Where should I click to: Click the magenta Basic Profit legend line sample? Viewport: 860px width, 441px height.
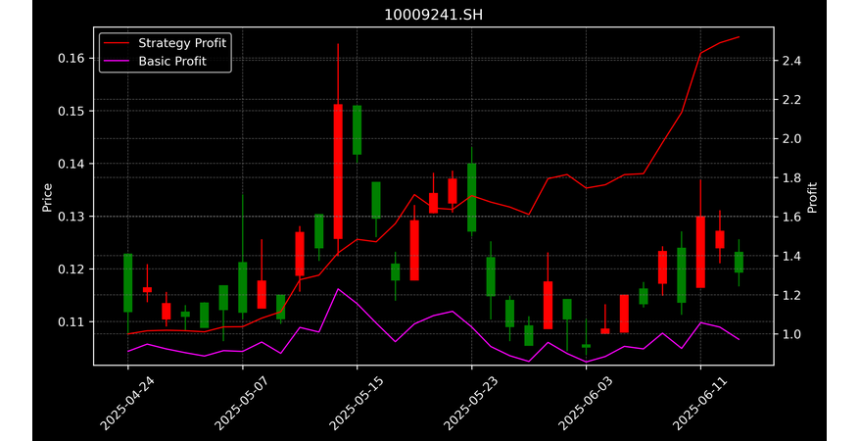point(117,62)
